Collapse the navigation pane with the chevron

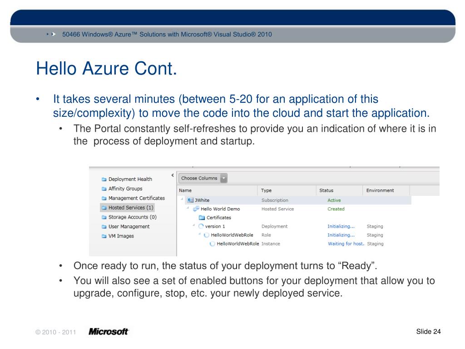tap(173, 175)
